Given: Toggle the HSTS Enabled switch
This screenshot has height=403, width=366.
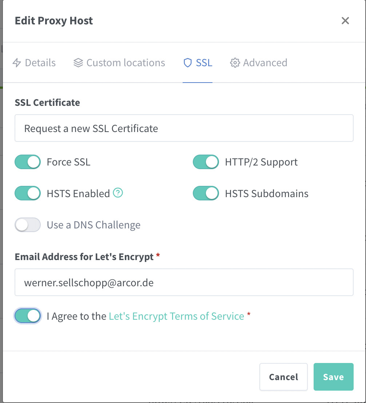Looking at the screenshot, I should [28, 193].
